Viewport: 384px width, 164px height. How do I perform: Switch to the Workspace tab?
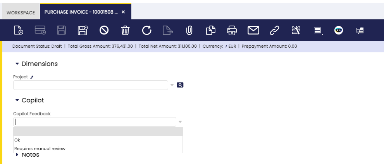tap(21, 12)
